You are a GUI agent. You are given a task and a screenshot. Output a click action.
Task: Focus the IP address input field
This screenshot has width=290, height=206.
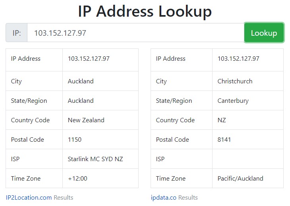pos(135,33)
